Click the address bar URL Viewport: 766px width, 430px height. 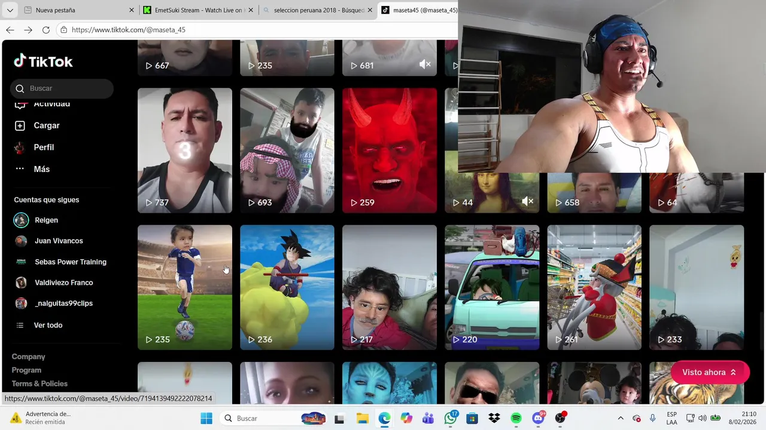(x=129, y=30)
